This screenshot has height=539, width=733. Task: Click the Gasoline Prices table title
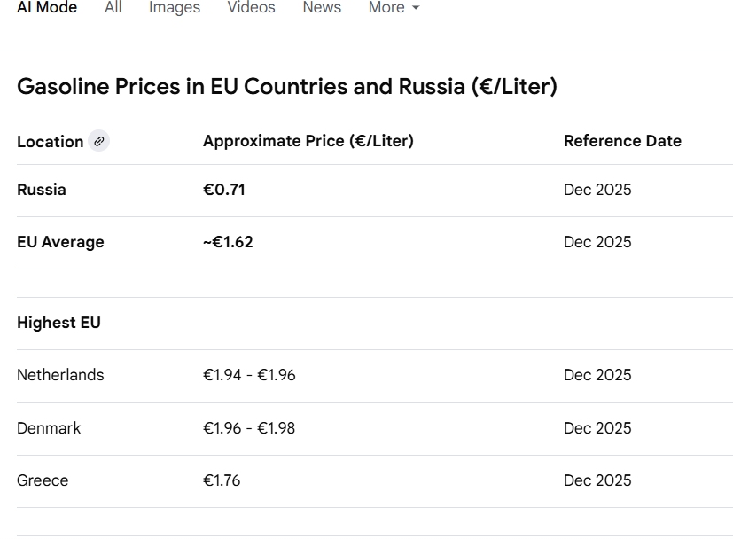click(287, 87)
